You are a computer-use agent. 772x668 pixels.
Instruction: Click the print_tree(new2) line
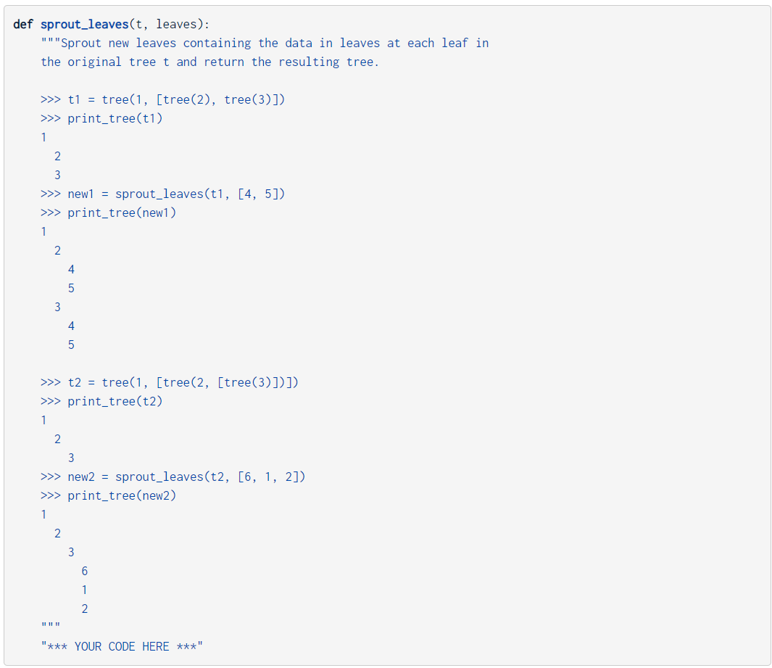click(x=108, y=495)
